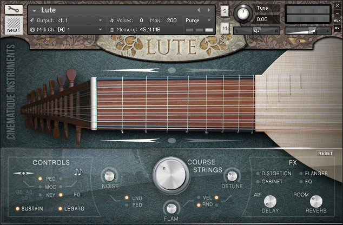This screenshot has height=225, width=343.
Task: Enable the EQ effect
Action: (301, 182)
